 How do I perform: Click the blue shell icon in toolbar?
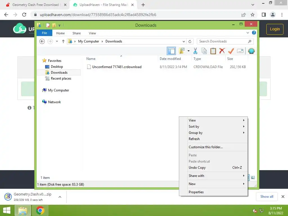[251, 51]
